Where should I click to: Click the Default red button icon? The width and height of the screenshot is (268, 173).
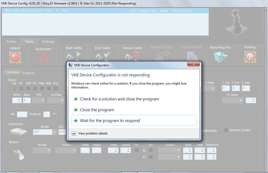pos(15,57)
